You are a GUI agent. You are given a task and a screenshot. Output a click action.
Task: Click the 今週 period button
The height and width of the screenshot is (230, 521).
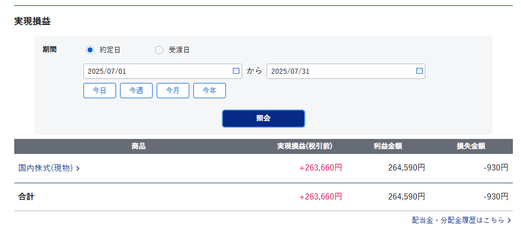(x=136, y=91)
